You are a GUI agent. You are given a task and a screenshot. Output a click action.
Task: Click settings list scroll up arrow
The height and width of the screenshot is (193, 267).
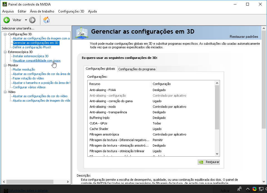(217, 83)
